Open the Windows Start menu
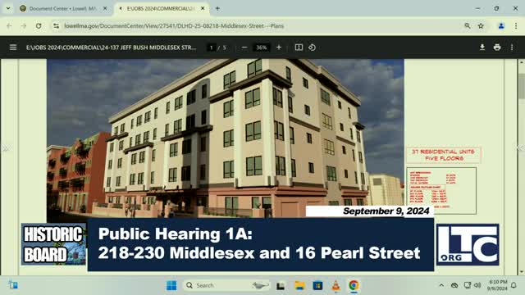 (171, 285)
